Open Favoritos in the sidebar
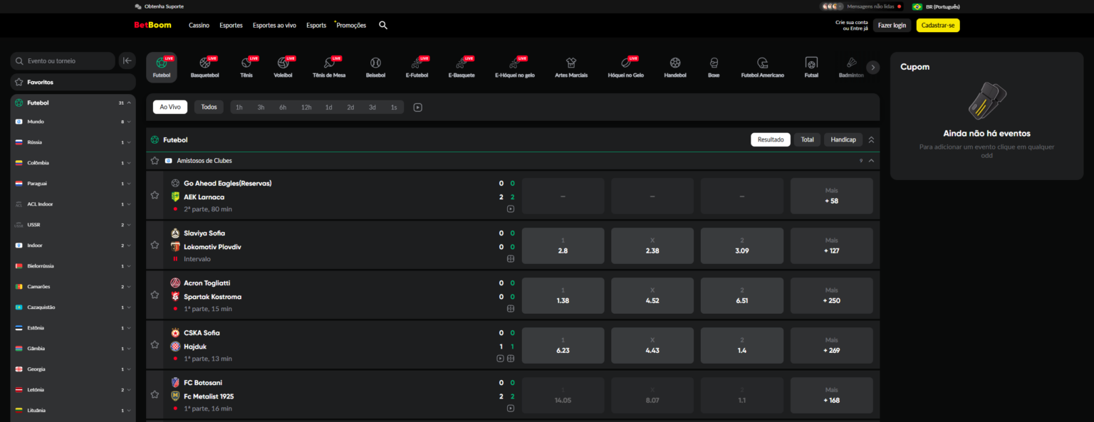 tap(73, 82)
